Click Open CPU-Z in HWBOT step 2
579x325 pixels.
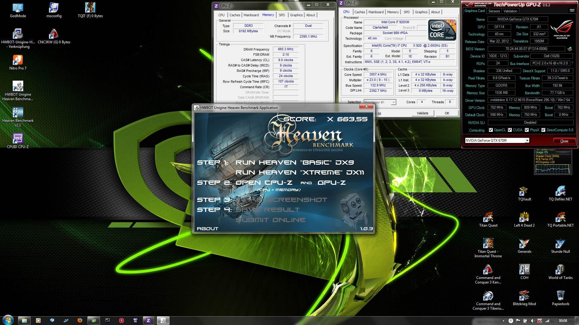(x=264, y=183)
